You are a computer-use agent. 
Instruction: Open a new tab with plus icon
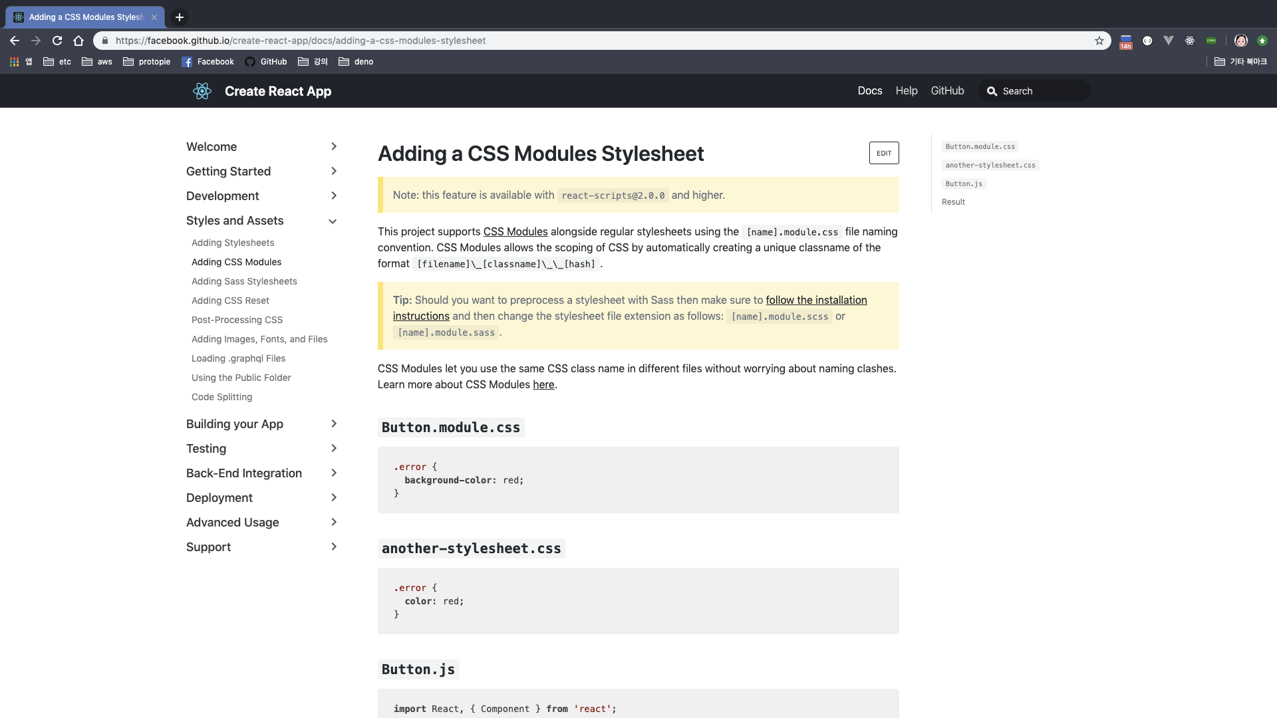180,17
